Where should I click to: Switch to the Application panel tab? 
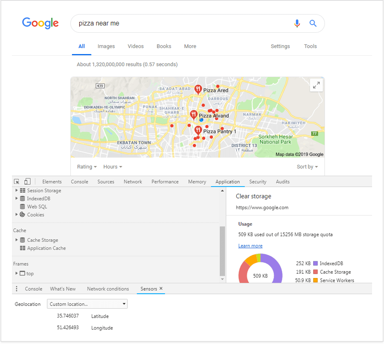[x=227, y=181]
